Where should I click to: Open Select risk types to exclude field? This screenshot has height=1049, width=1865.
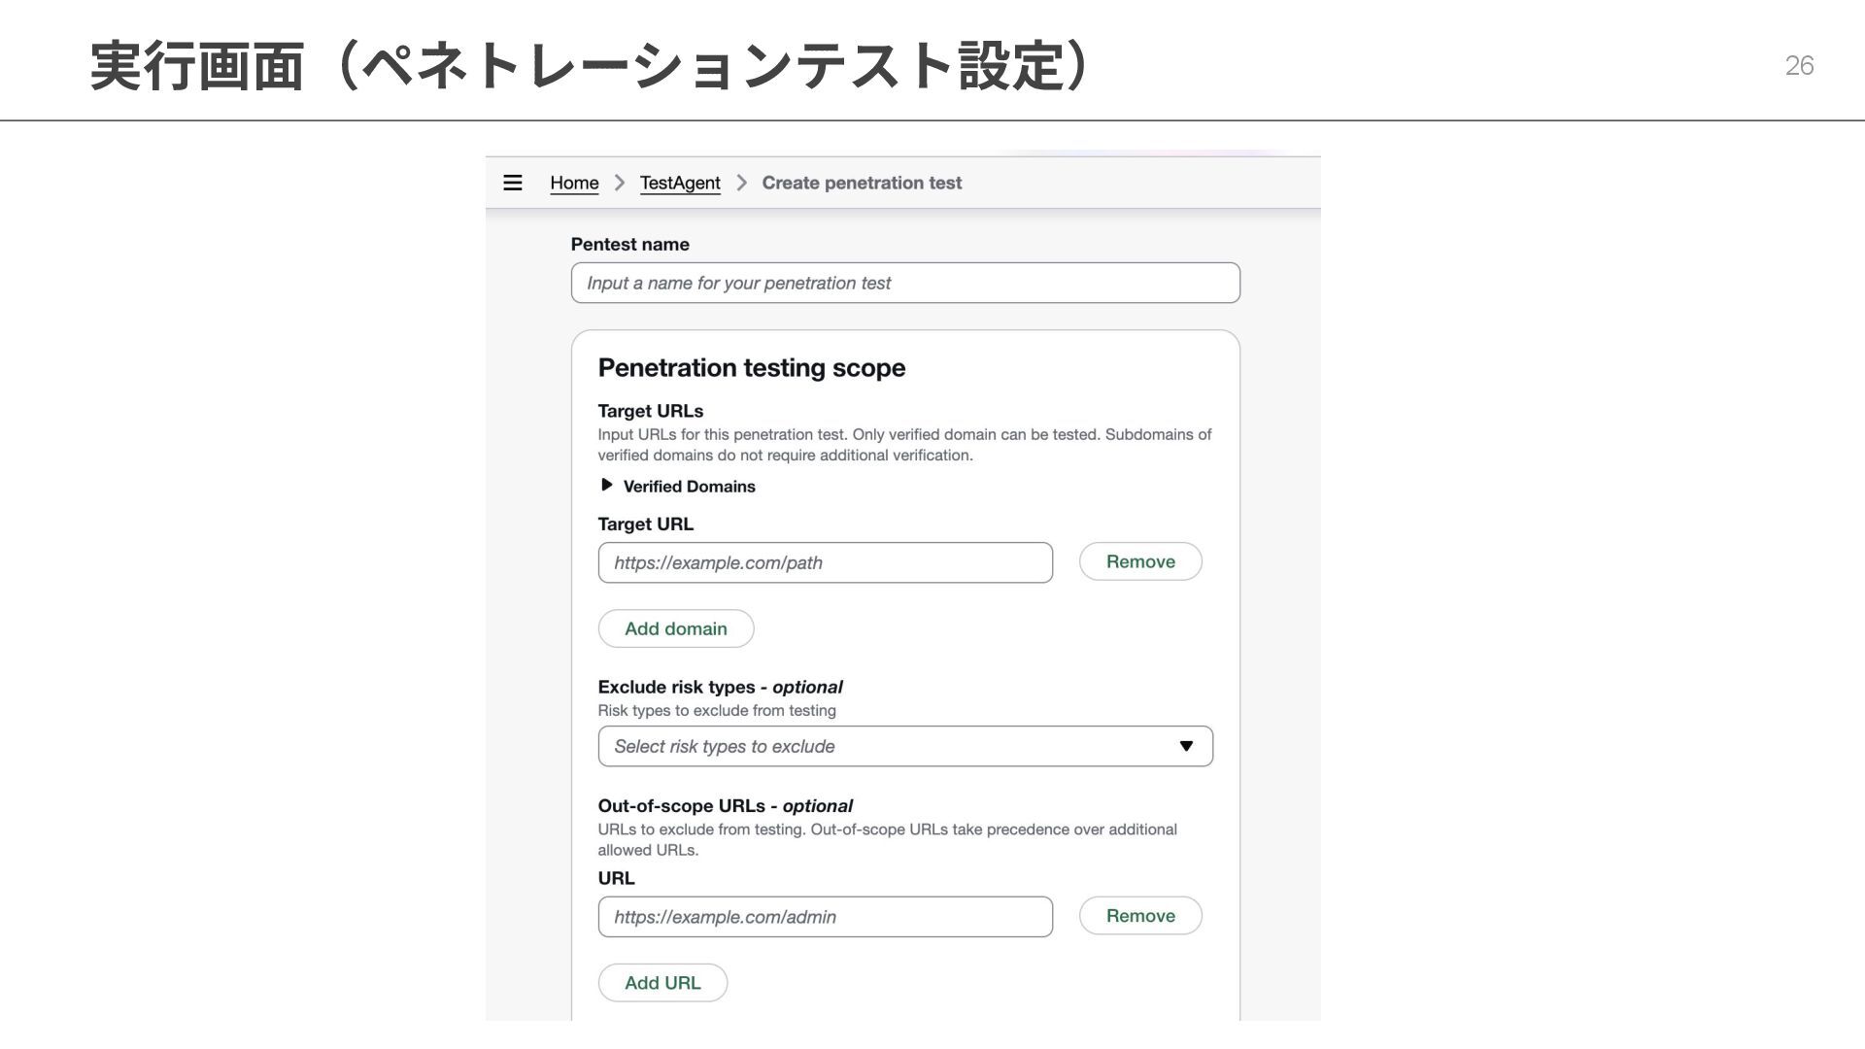pyautogui.click(x=874, y=746)
